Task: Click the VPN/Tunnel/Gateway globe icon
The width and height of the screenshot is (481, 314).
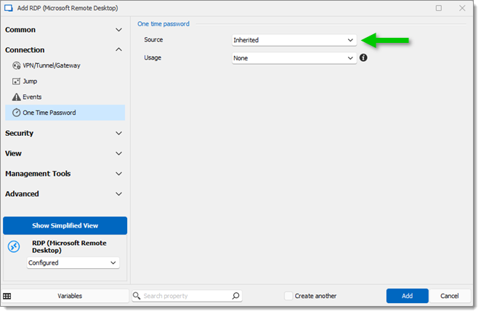Action: [x=16, y=65]
